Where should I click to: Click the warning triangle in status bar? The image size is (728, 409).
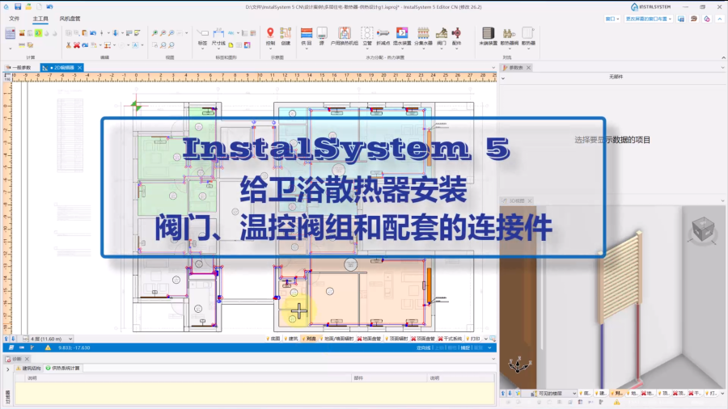(x=48, y=348)
